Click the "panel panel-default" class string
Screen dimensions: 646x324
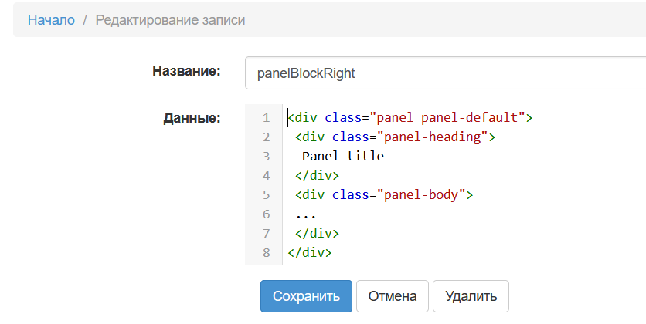point(447,118)
